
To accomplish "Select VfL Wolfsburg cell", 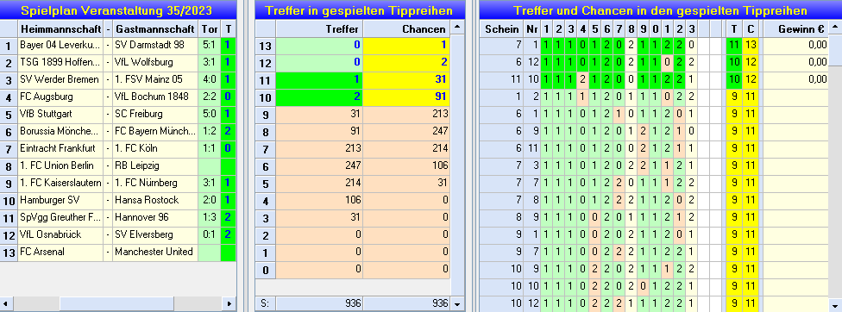I will [155, 63].
